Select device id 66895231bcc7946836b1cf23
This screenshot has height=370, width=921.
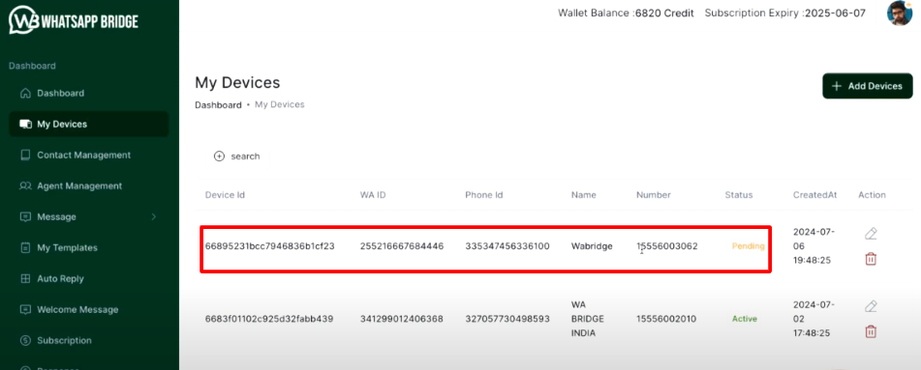(269, 246)
